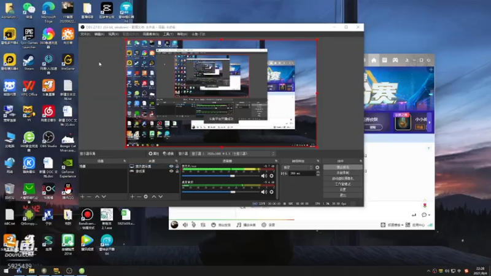Add a new scene with the plus icon
The height and width of the screenshot is (276, 491).
[82, 196]
